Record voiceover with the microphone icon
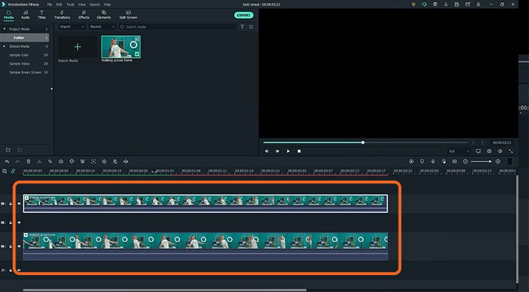 [x=433, y=162]
